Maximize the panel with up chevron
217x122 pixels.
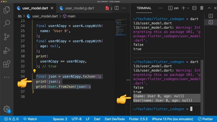[209, 8]
